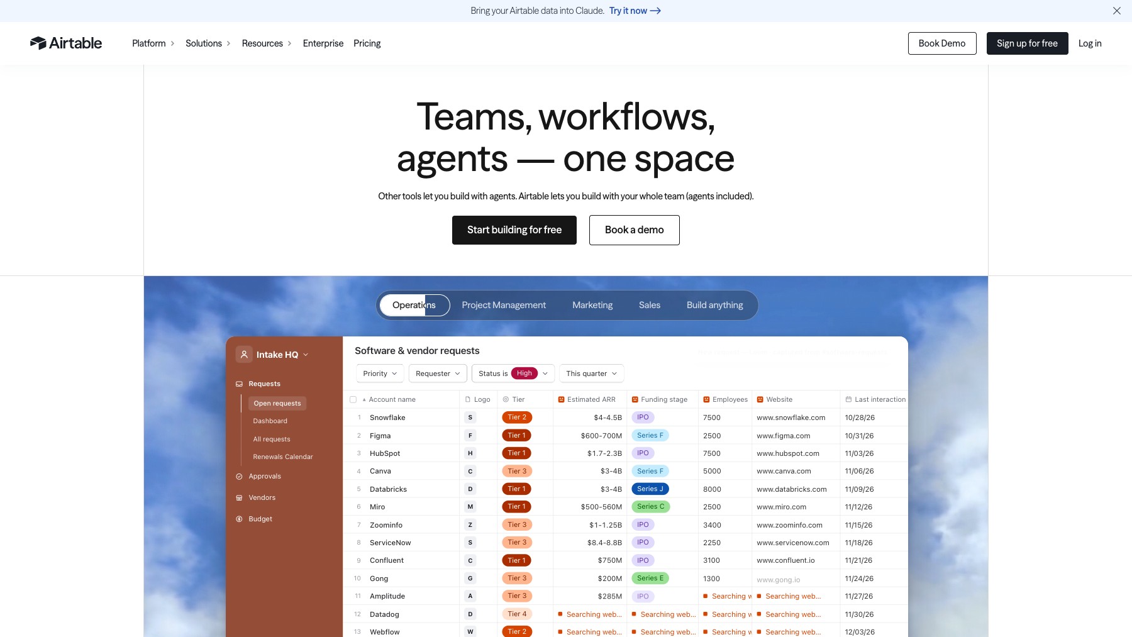Click the Figma row F logo badge
Viewport: 1132px width, 637px height.
(x=470, y=436)
